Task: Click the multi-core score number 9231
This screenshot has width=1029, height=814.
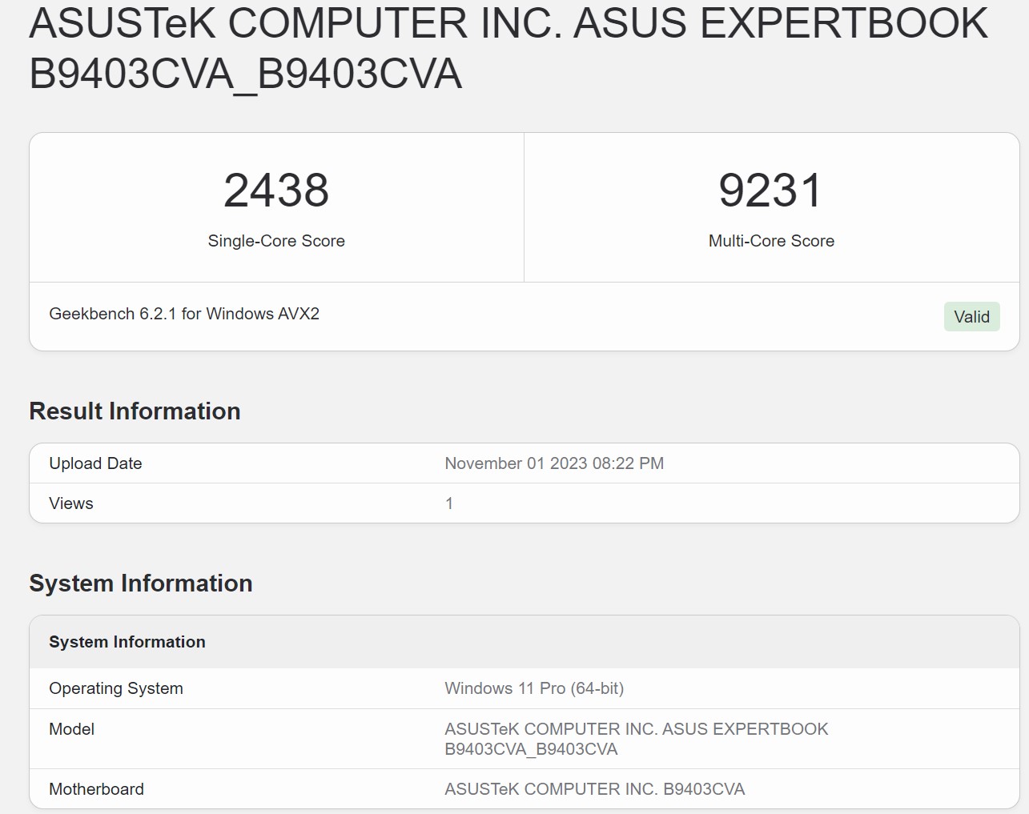Action: point(770,190)
